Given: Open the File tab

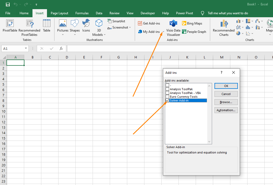Looking at the screenshot, I should tap(8, 13).
